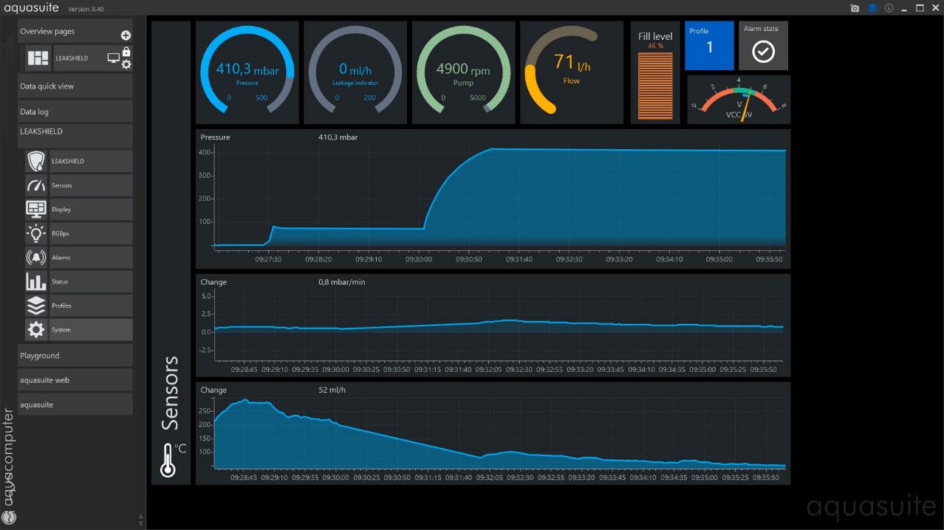Click the blue layers icon in title bar

point(872,8)
